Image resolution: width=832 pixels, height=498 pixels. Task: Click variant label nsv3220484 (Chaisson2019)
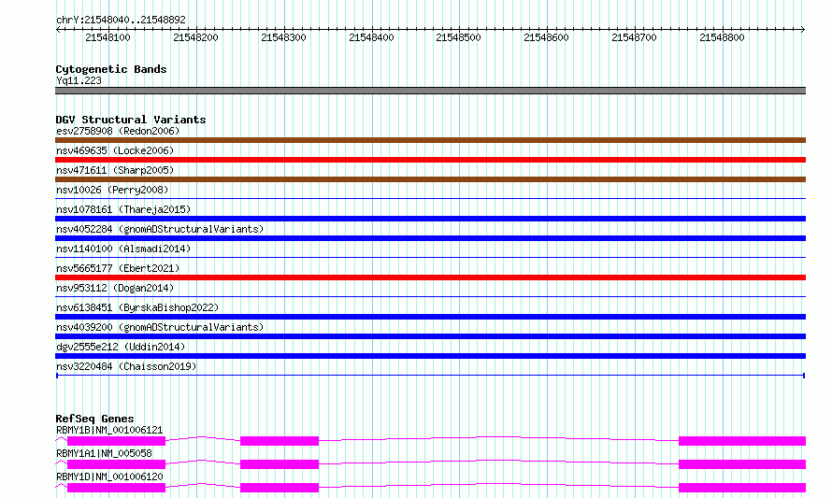126,366
